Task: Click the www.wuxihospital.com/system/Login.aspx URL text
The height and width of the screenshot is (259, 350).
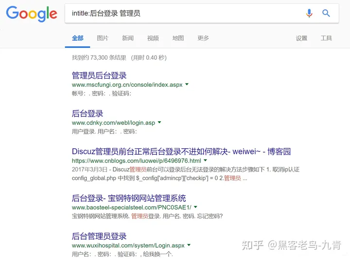Action: coord(128,245)
